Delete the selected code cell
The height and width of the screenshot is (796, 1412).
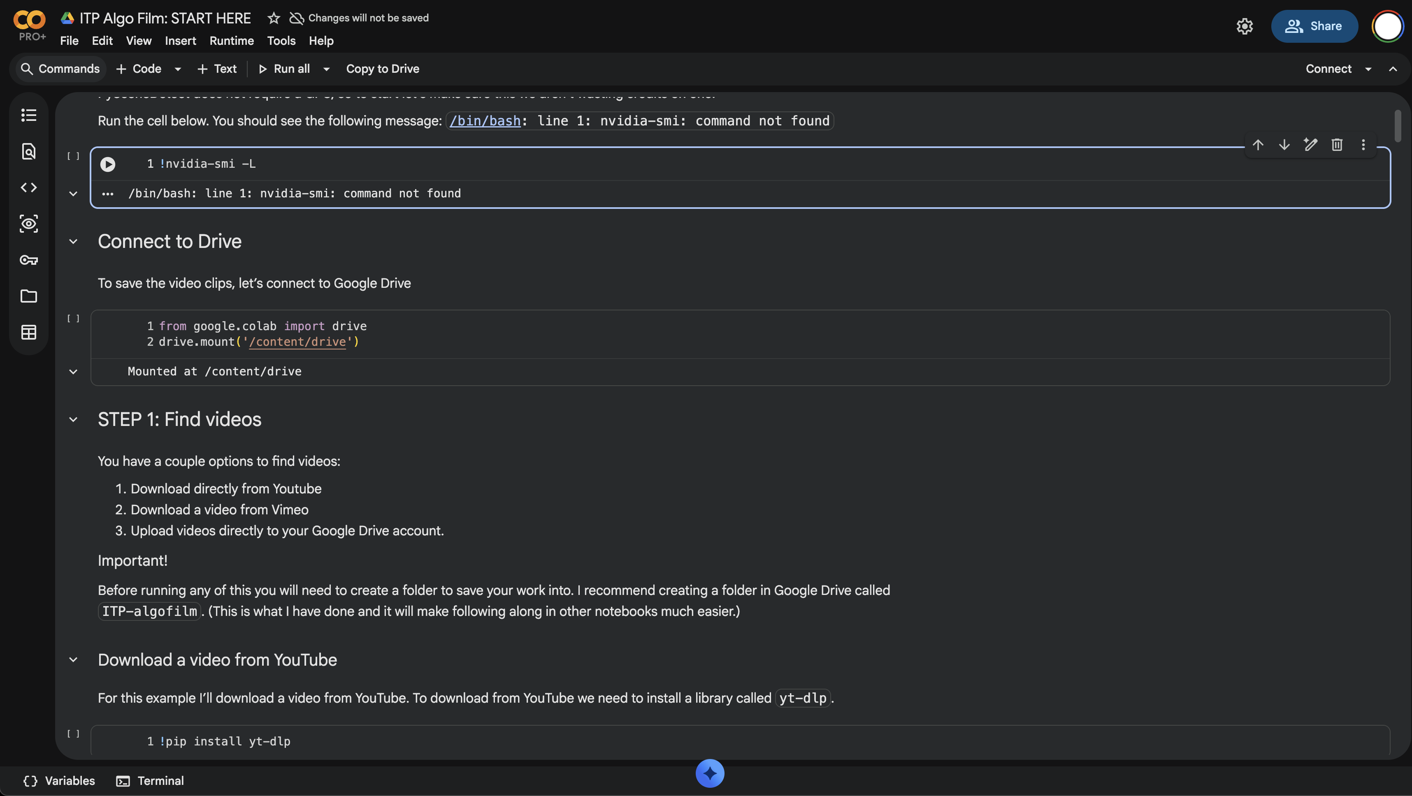coord(1337,145)
